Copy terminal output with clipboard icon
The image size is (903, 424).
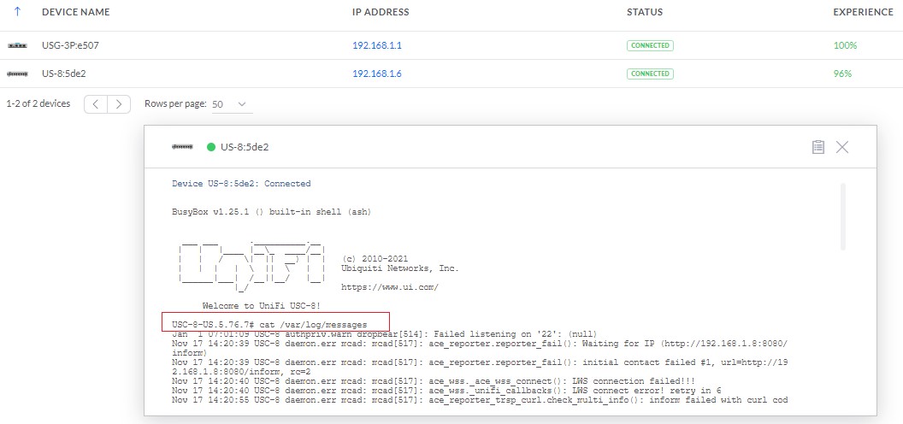[817, 147]
